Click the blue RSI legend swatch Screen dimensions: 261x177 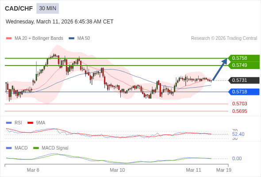coord(9,123)
